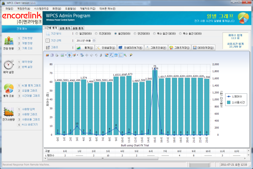Click the printer icon in chart toolbar

click(57, 55)
